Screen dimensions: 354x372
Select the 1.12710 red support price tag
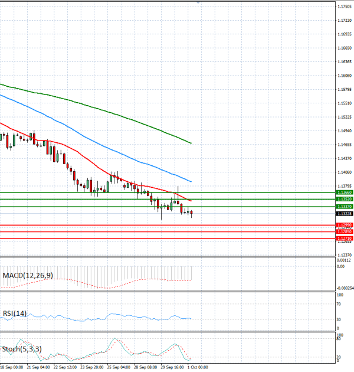pyautogui.click(x=345, y=238)
